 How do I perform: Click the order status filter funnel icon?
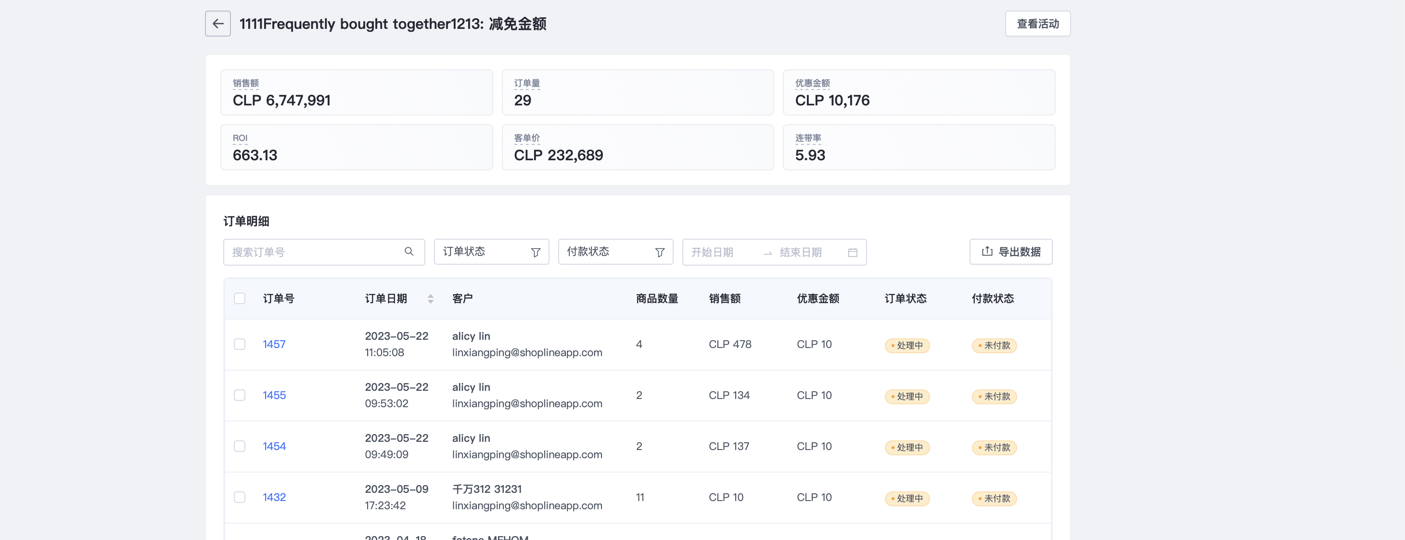pos(536,252)
